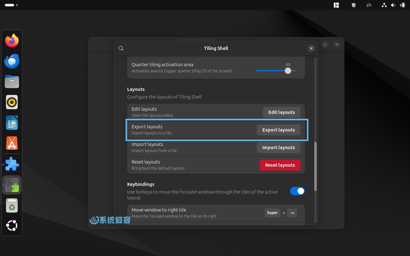Viewport: 410px width, 256px height.
Task: Toggle the Keybindings switch off
Action: (298, 191)
